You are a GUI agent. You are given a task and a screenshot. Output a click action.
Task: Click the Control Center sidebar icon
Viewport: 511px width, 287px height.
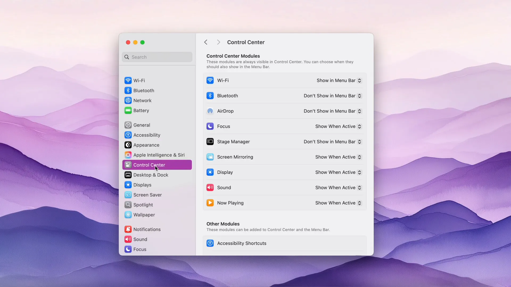128,165
